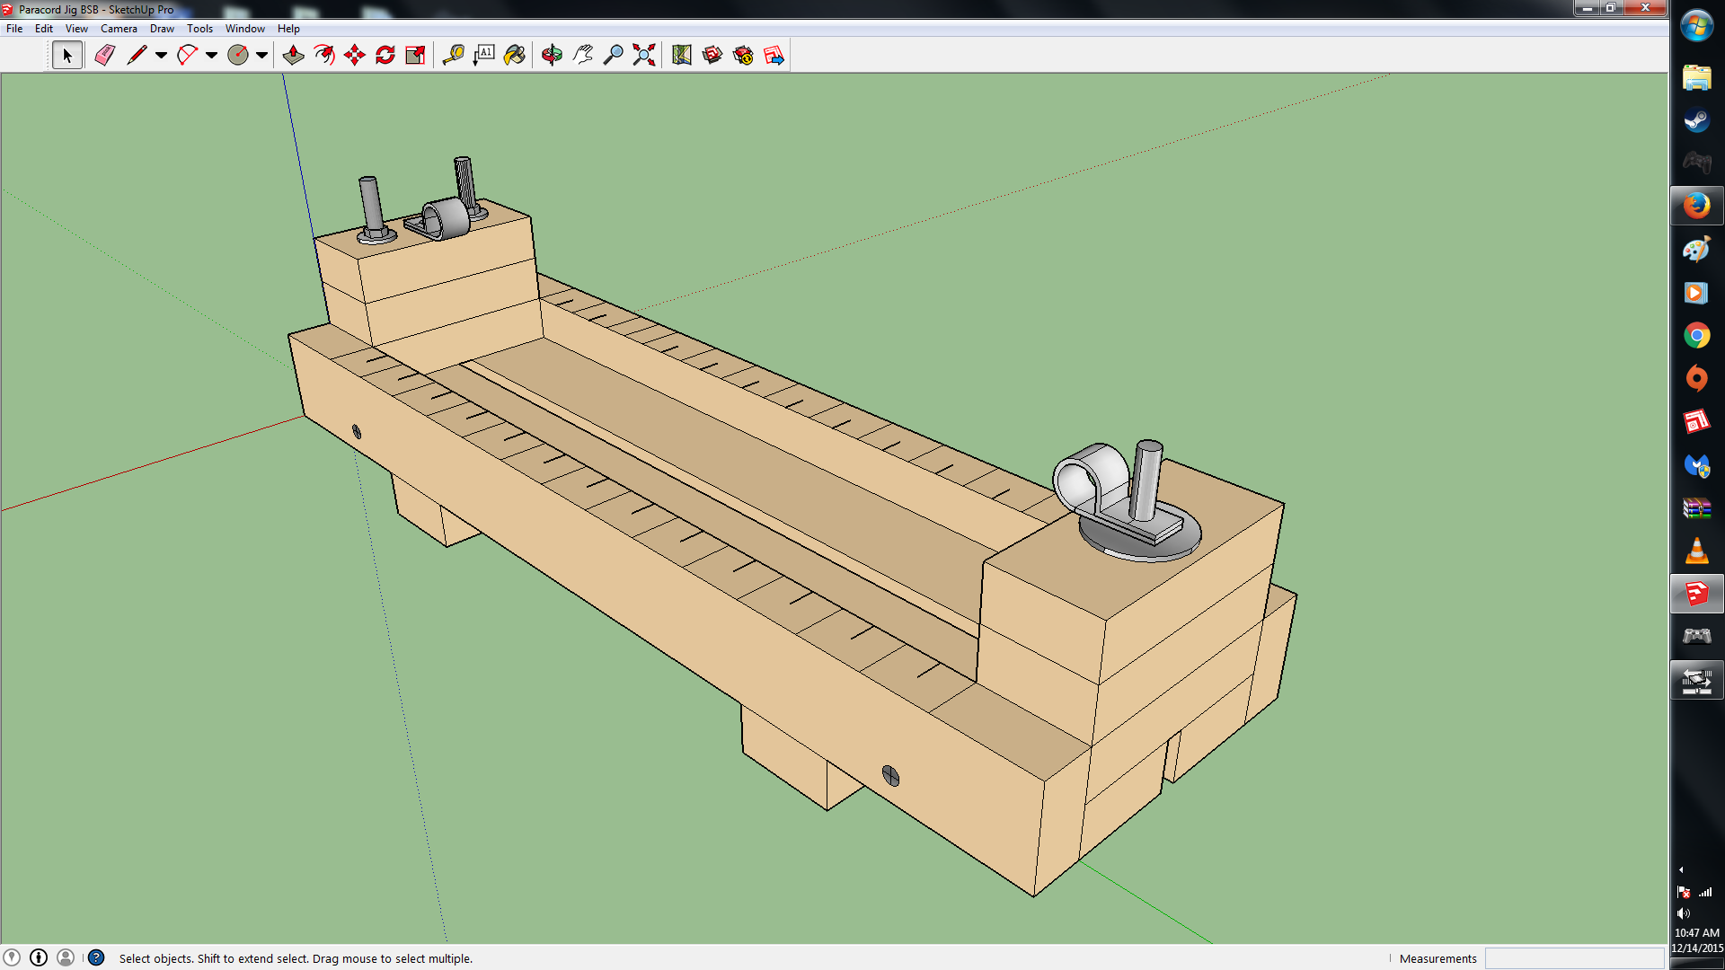
Task: Open the Edit menu
Action: click(44, 29)
